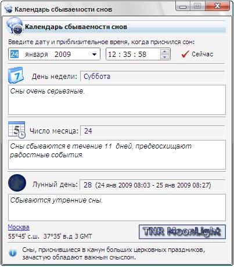Click the hours value 12 in time field
The image size is (234, 267).
click(112, 55)
